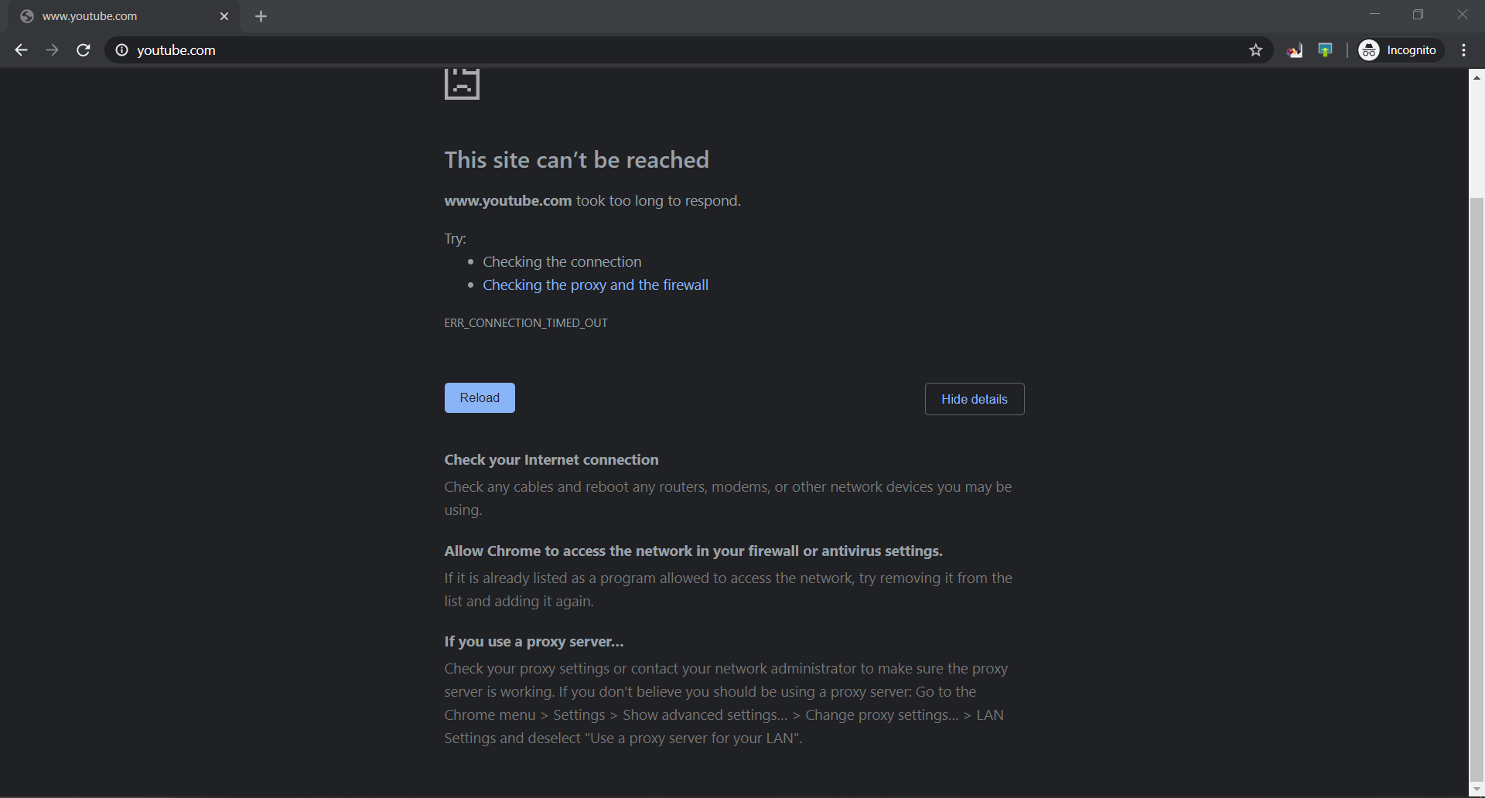The width and height of the screenshot is (1485, 798).
Task: Click 'This site can't be reached' heading
Action: point(576,160)
